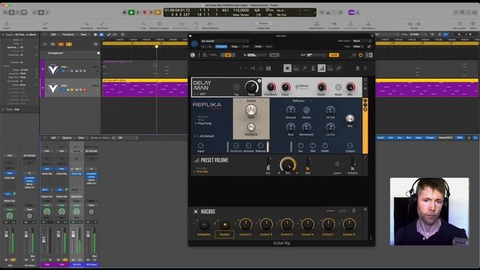Toggle the Guitar Rig input Gate button
Screen dimensions: 480x270
tap(274, 55)
